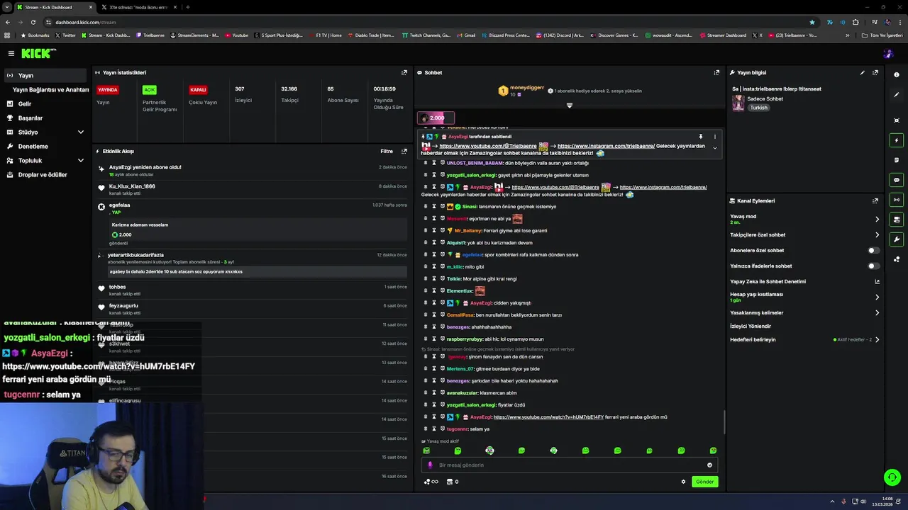Screen dimensions: 908x510
Task: Open the emoji picker in the message box
Action: 709,465
